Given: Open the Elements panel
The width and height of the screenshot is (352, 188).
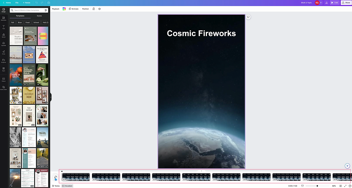Looking at the screenshot, I should tap(4, 19).
